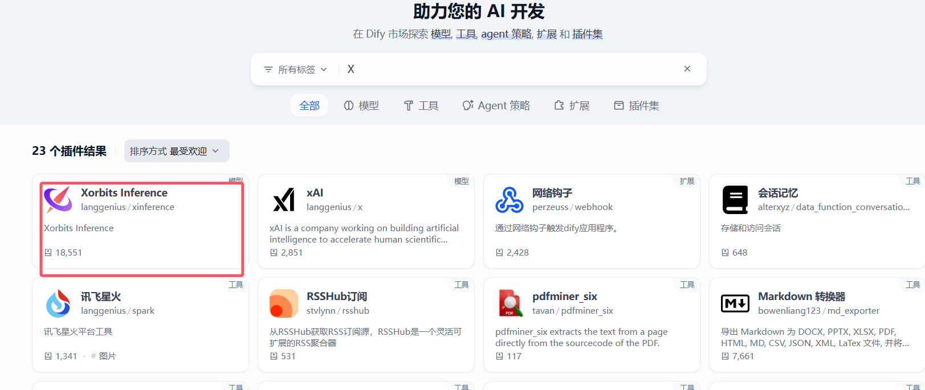This screenshot has width=925, height=390.
Task: Click the pdfminer_six PDF logo
Action: (x=510, y=303)
